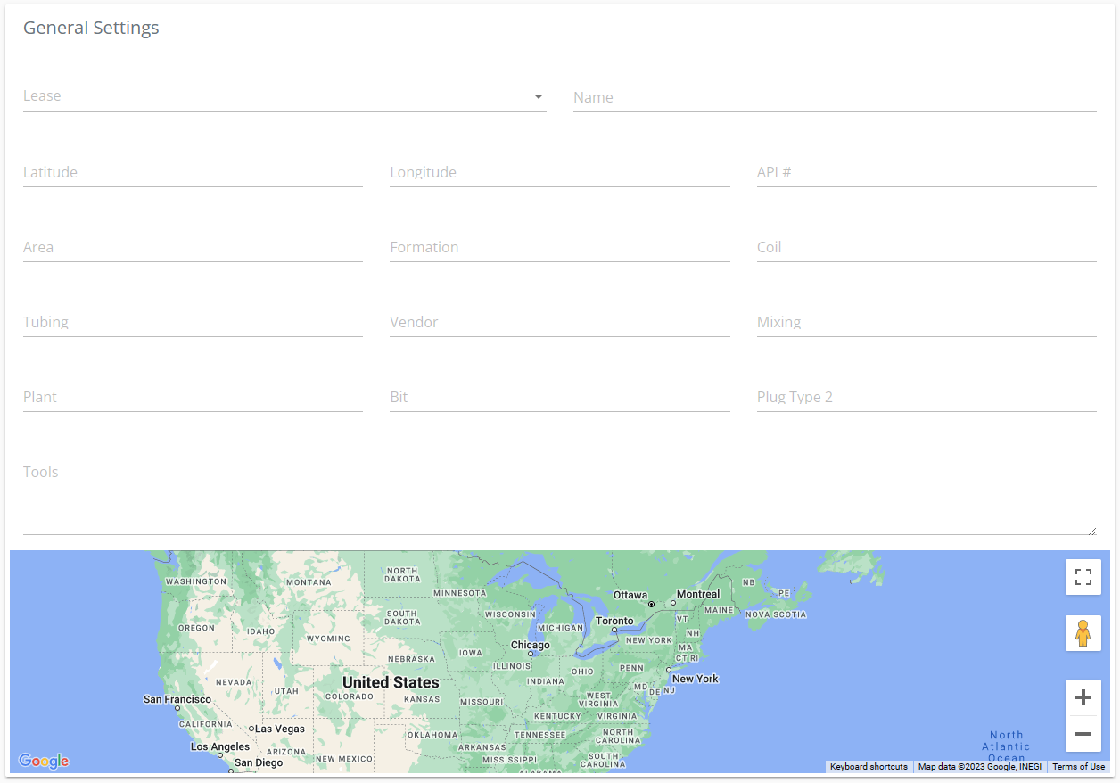Click into the API # field
This screenshot has width=1120, height=783.
(x=926, y=172)
